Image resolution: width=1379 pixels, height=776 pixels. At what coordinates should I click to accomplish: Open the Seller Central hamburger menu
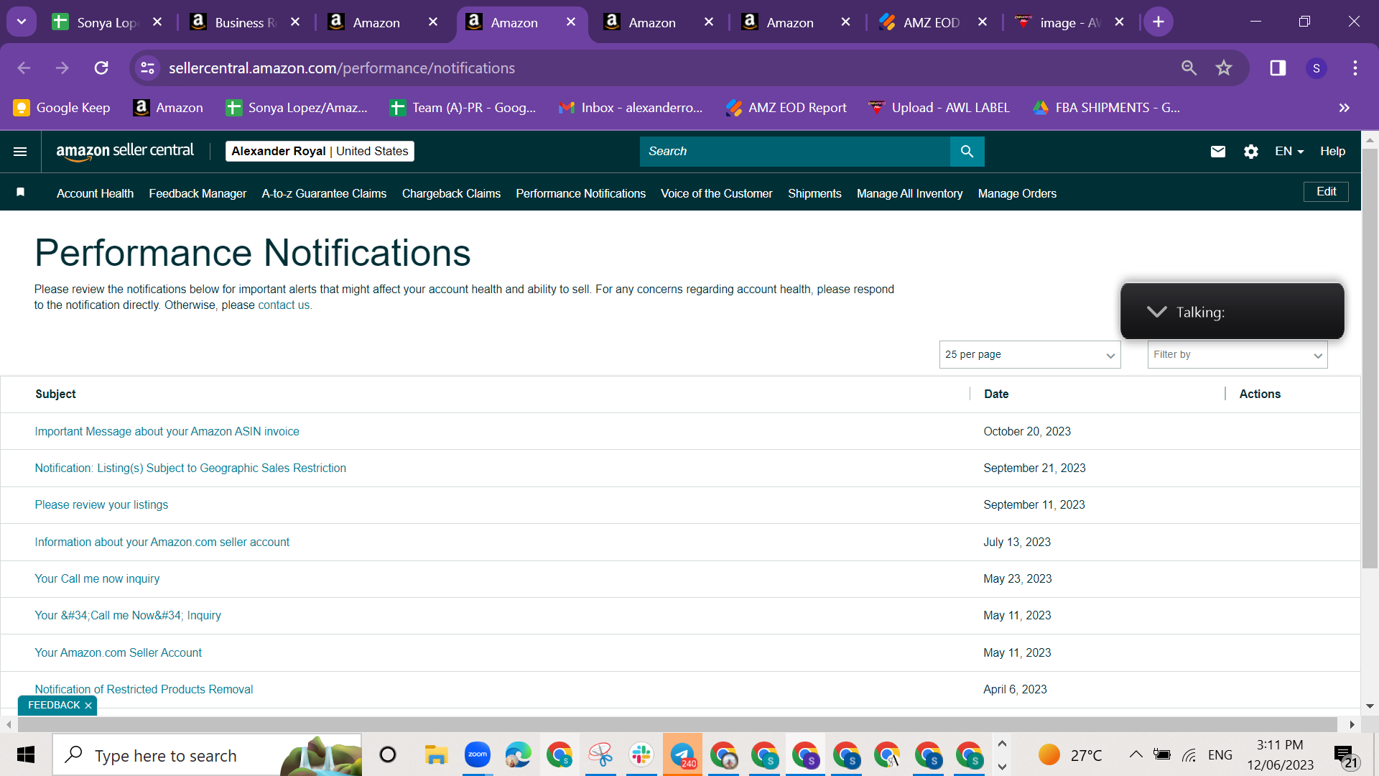20,152
